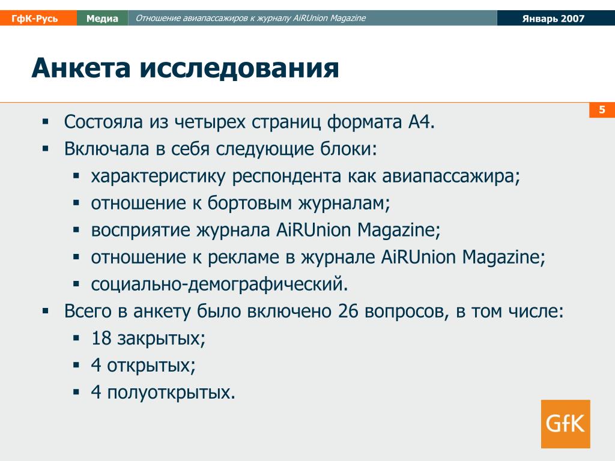Click the title Анкета исследования
Image resolution: width=615 pixels, height=461 pixels.
tap(185, 68)
